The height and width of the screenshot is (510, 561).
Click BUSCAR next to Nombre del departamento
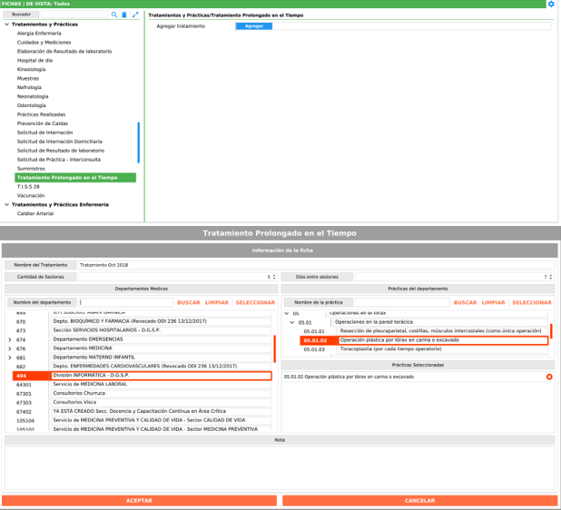188,302
